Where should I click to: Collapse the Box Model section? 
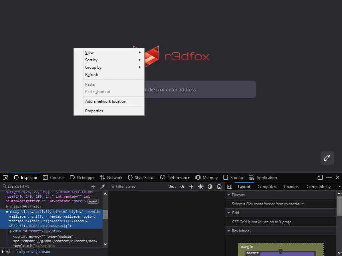(229, 231)
